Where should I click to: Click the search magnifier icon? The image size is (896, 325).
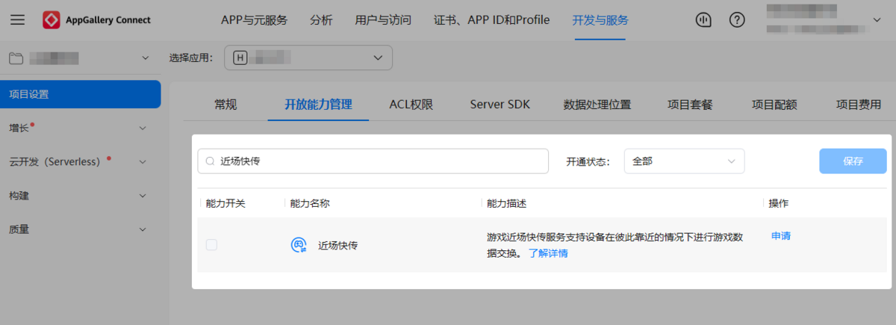pos(211,161)
